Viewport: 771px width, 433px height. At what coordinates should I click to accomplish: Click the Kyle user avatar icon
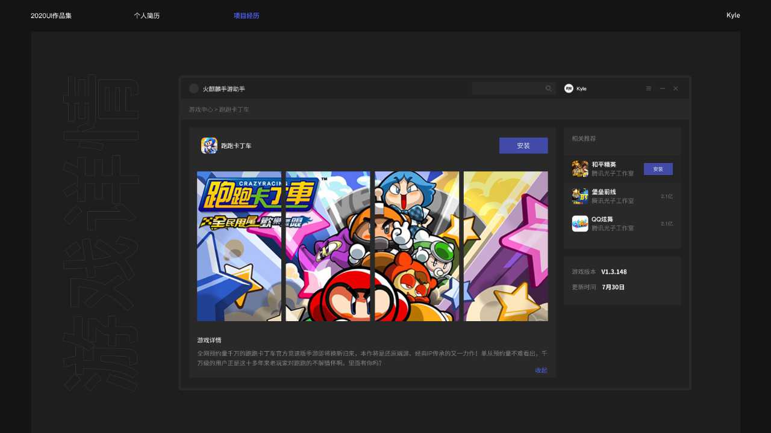(569, 88)
